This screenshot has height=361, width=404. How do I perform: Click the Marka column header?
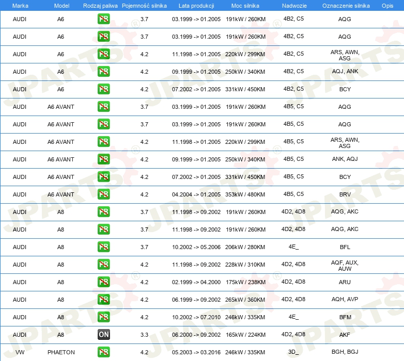20,5
